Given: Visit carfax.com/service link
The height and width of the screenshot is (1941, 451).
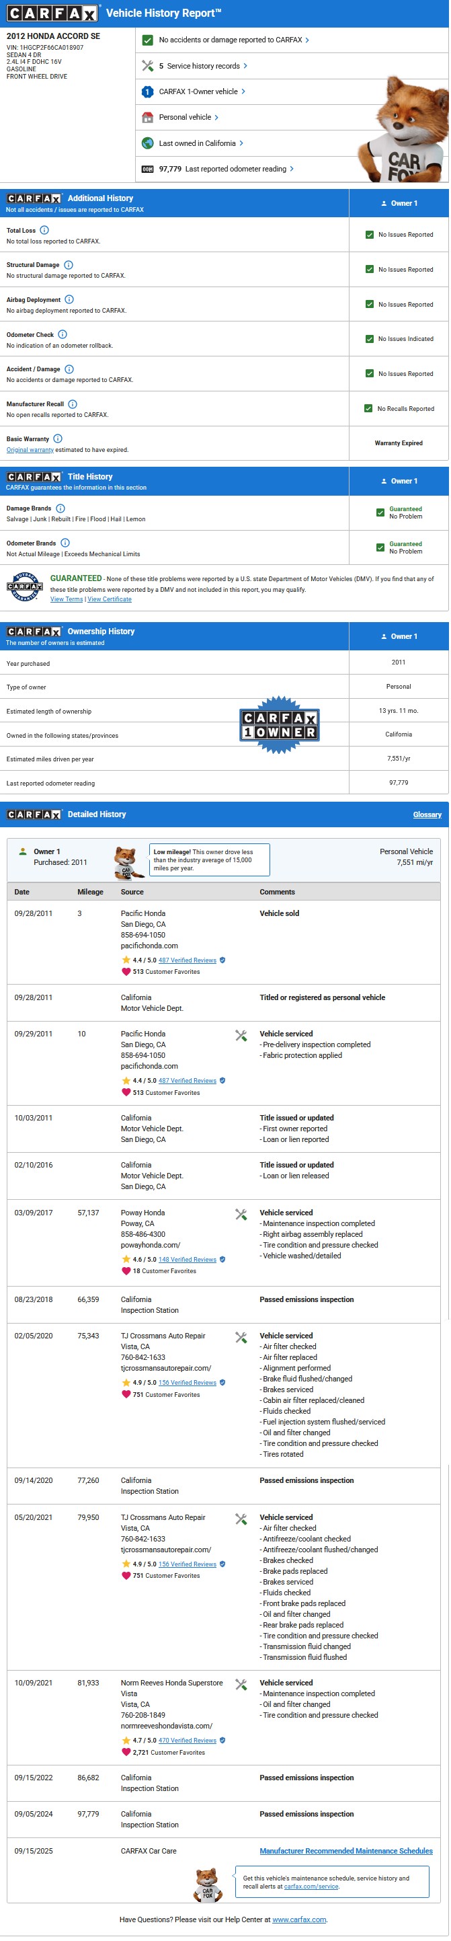Looking at the screenshot, I should click(311, 1886).
